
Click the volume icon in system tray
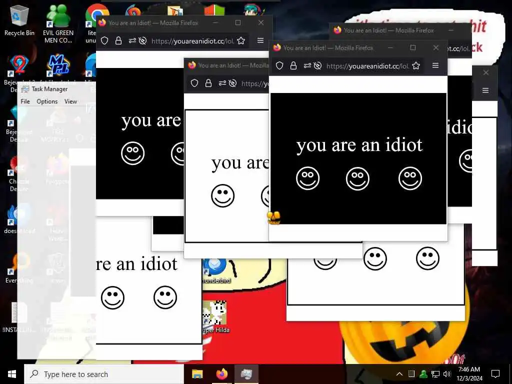click(447, 374)
